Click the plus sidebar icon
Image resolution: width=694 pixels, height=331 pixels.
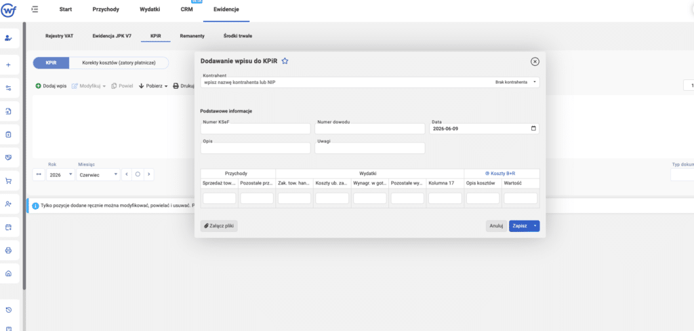(x=8, y=64)
